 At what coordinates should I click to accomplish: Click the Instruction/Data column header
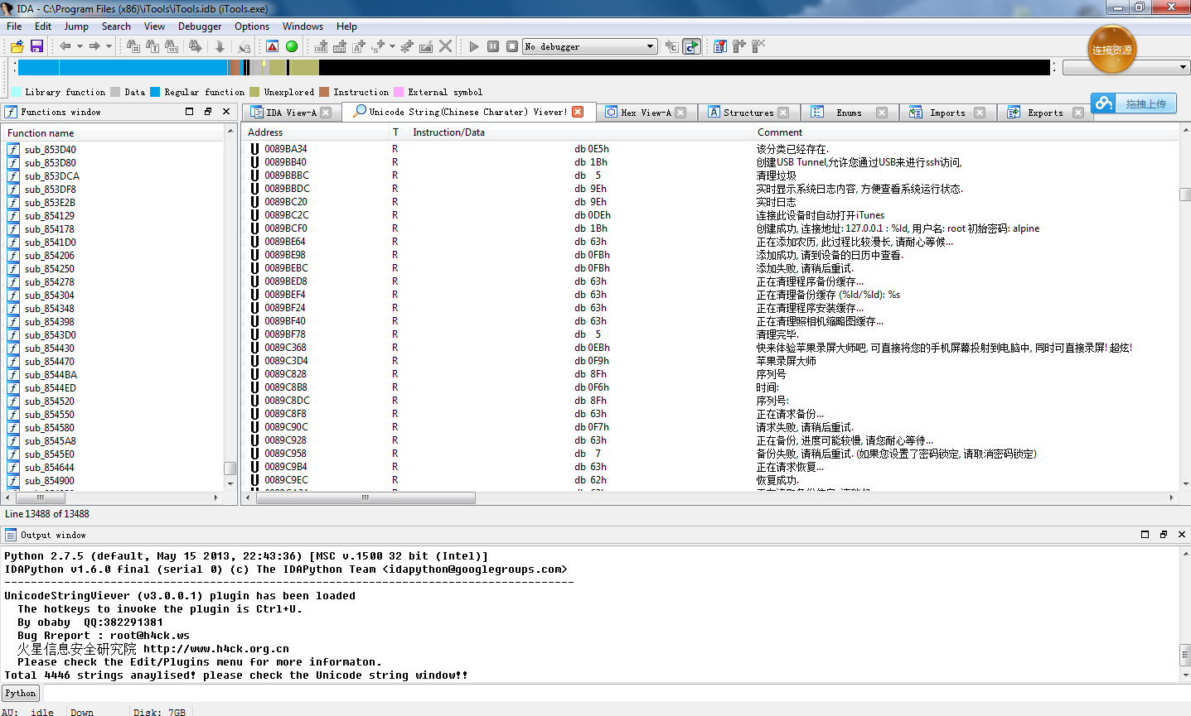coord(580,132)
